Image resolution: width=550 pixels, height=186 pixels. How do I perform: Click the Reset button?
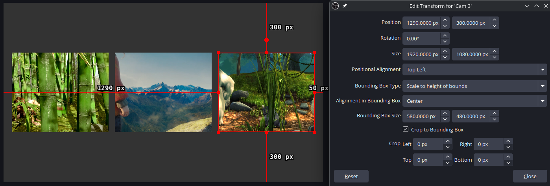click(351, 176)
